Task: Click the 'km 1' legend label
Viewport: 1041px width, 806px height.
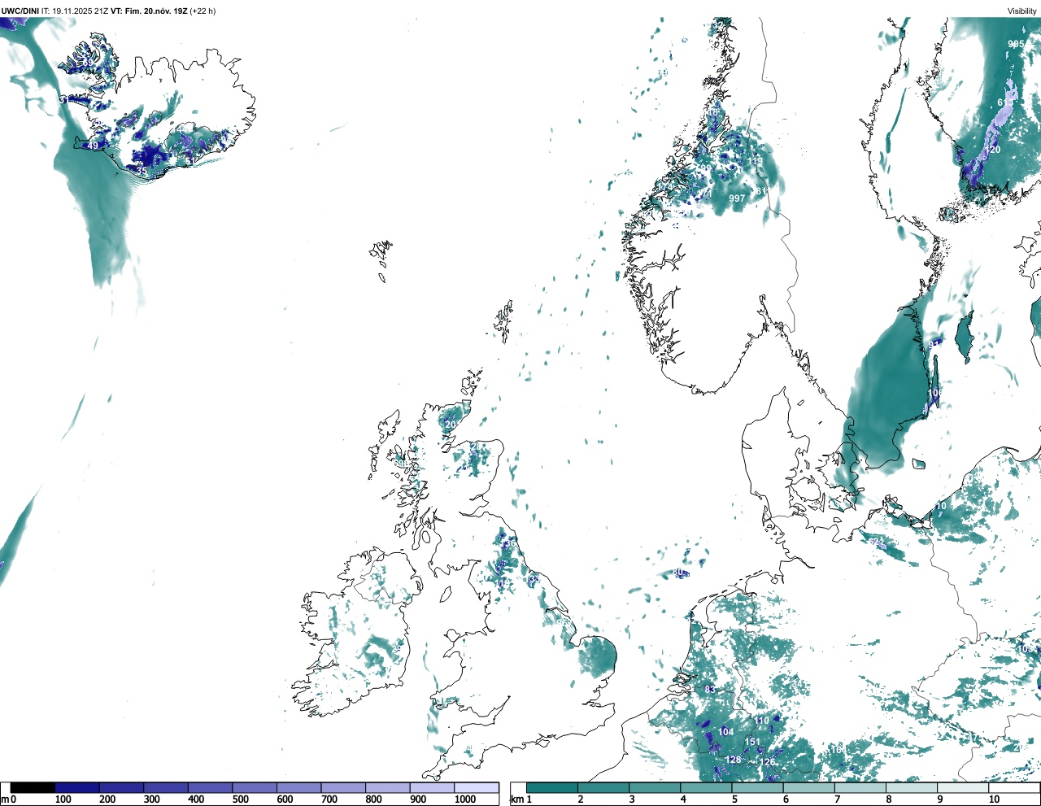Action: (x=520, y=799)
